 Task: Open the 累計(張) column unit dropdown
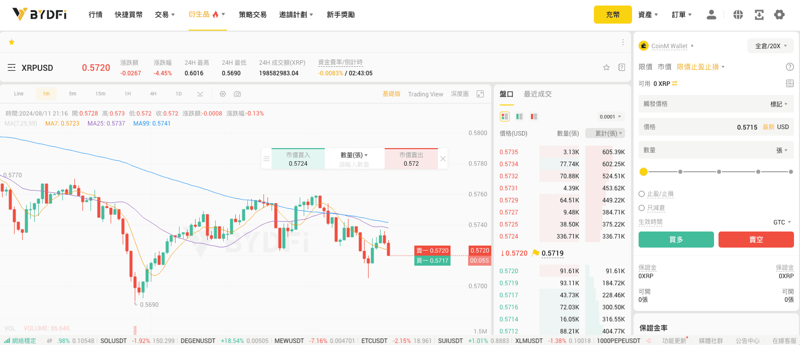click(605, 133)
